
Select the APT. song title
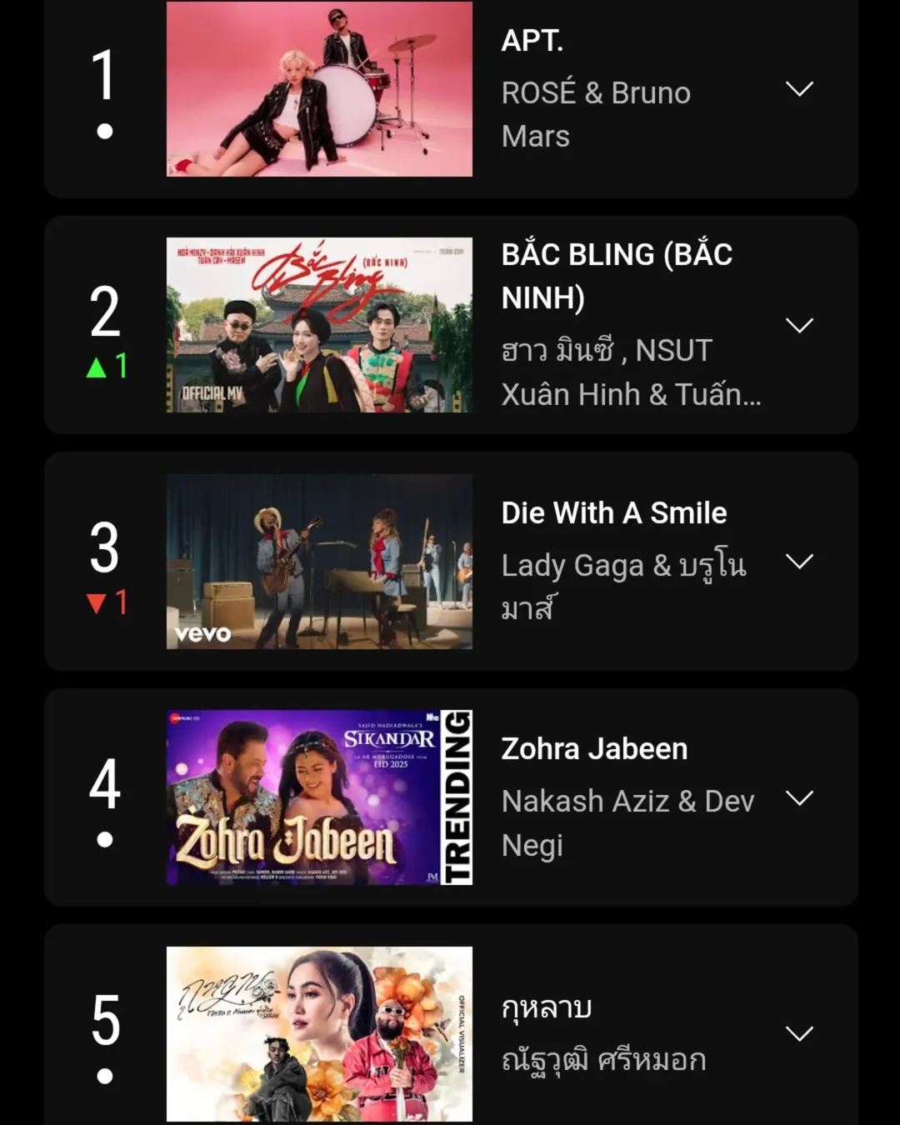click(x=532, y=40)
